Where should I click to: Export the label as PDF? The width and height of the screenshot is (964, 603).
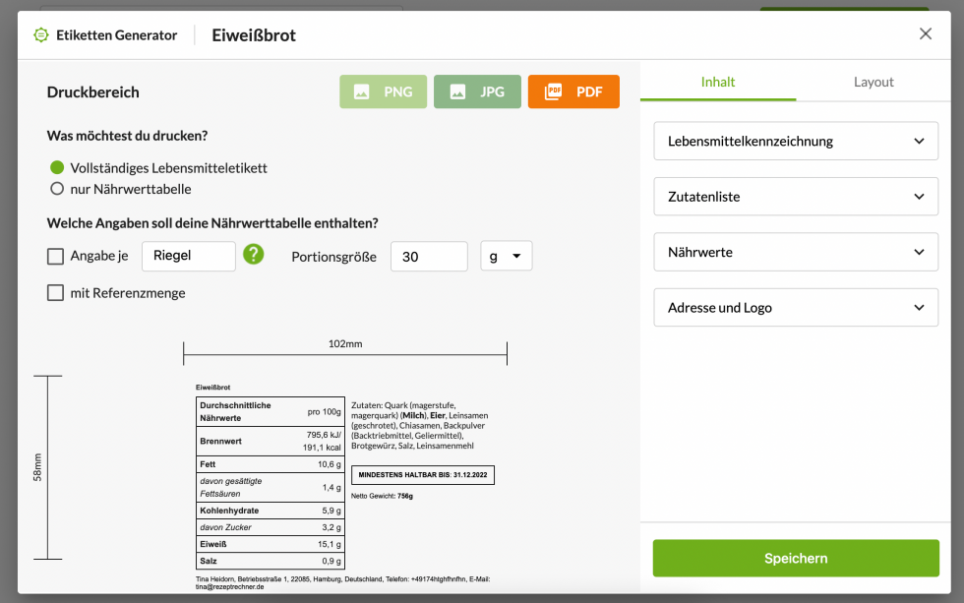573,91
